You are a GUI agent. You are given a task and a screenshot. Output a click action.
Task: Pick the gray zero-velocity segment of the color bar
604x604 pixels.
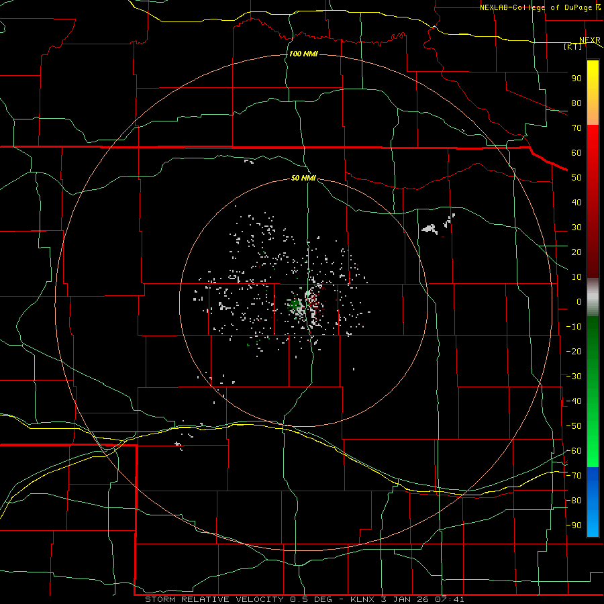point(593,297)
